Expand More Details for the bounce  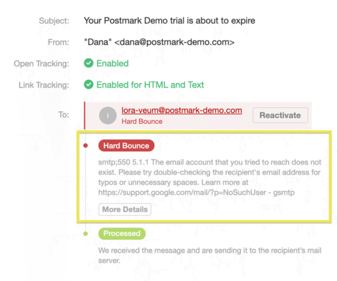125,209
